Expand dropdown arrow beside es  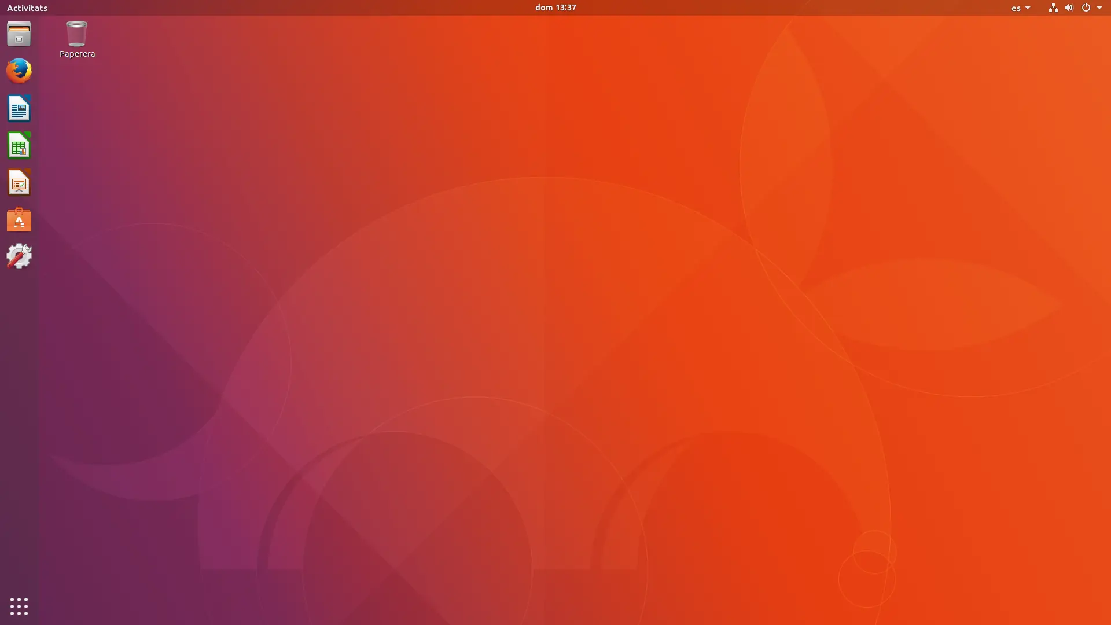point(1028,8)
